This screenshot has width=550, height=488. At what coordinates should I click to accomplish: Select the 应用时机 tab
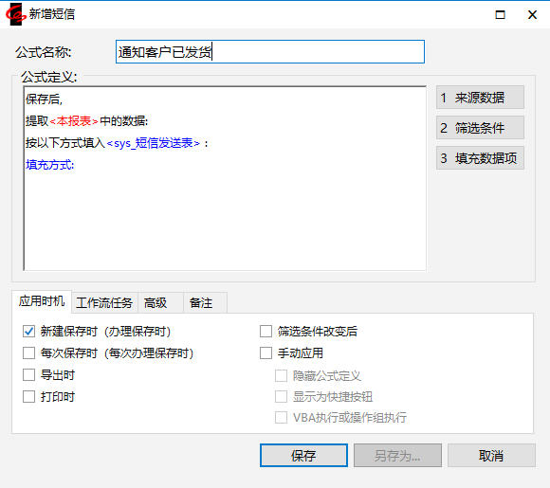pos(42,301)
